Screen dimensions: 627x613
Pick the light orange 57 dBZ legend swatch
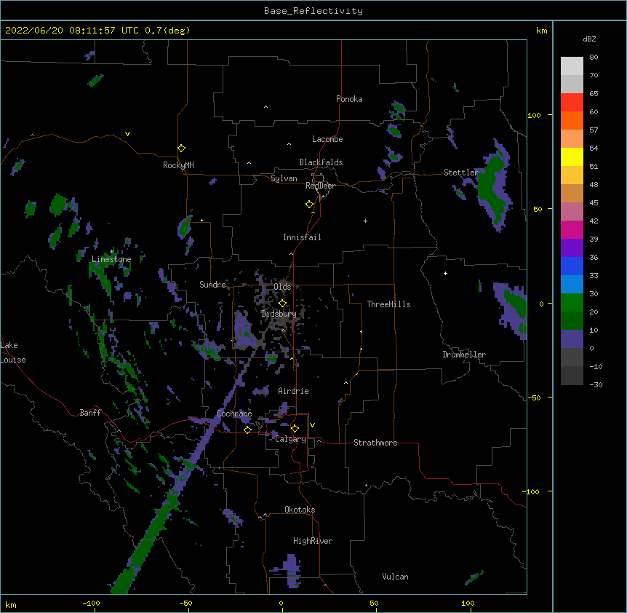click(572, 139)
